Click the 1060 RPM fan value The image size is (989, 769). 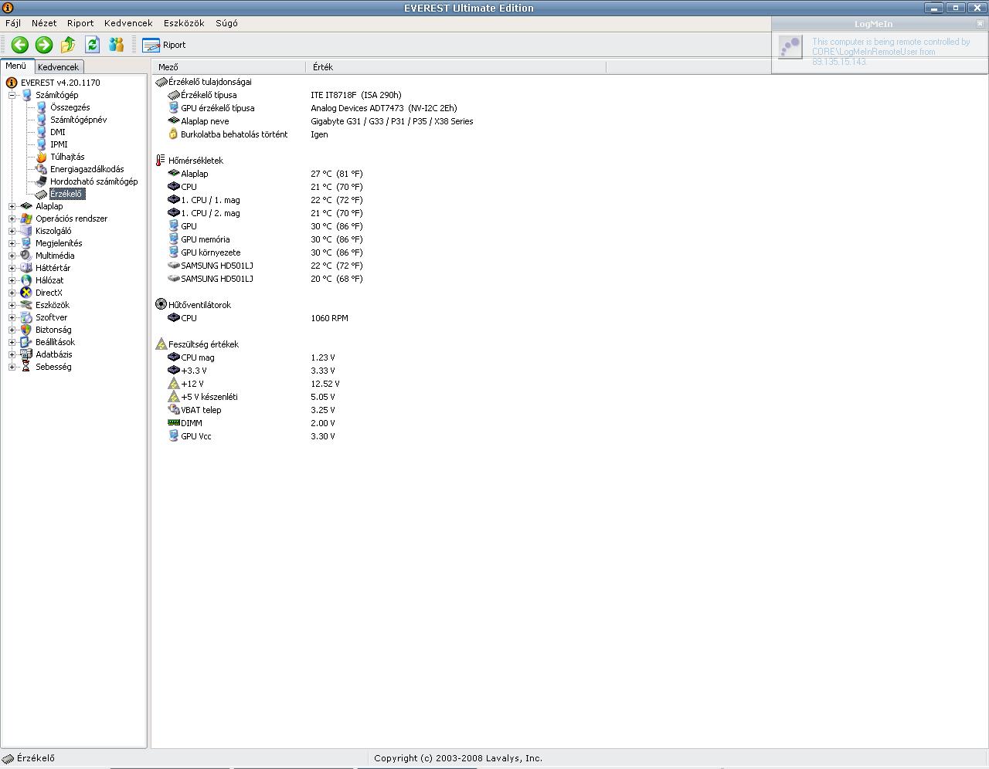pyautogui.click(x=329, y=318)
